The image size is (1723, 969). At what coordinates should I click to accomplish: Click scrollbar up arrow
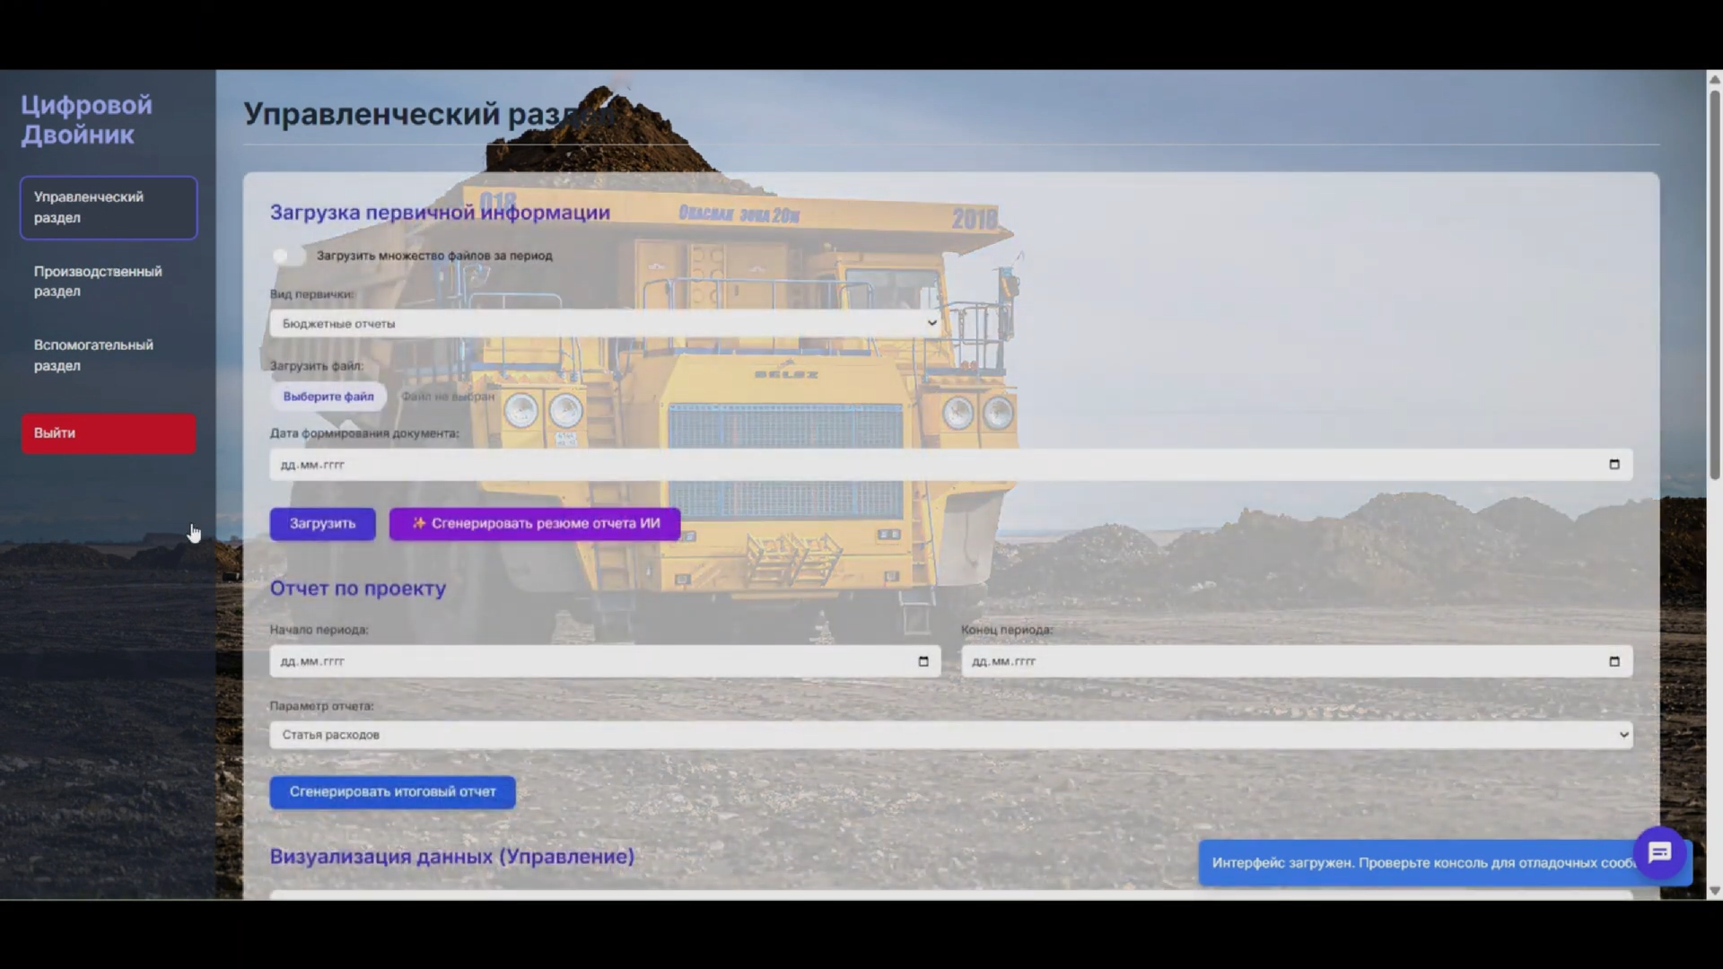pyautogui.click(x=1714, y=79)
